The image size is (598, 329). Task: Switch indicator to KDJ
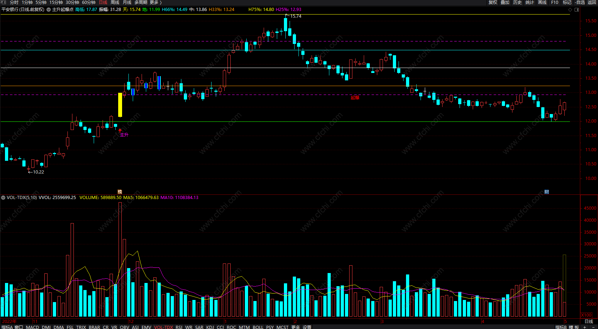click(x=210, y=327)
